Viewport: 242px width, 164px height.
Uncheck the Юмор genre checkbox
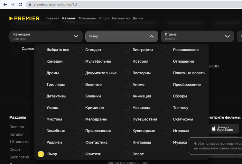tap(41, 154)
